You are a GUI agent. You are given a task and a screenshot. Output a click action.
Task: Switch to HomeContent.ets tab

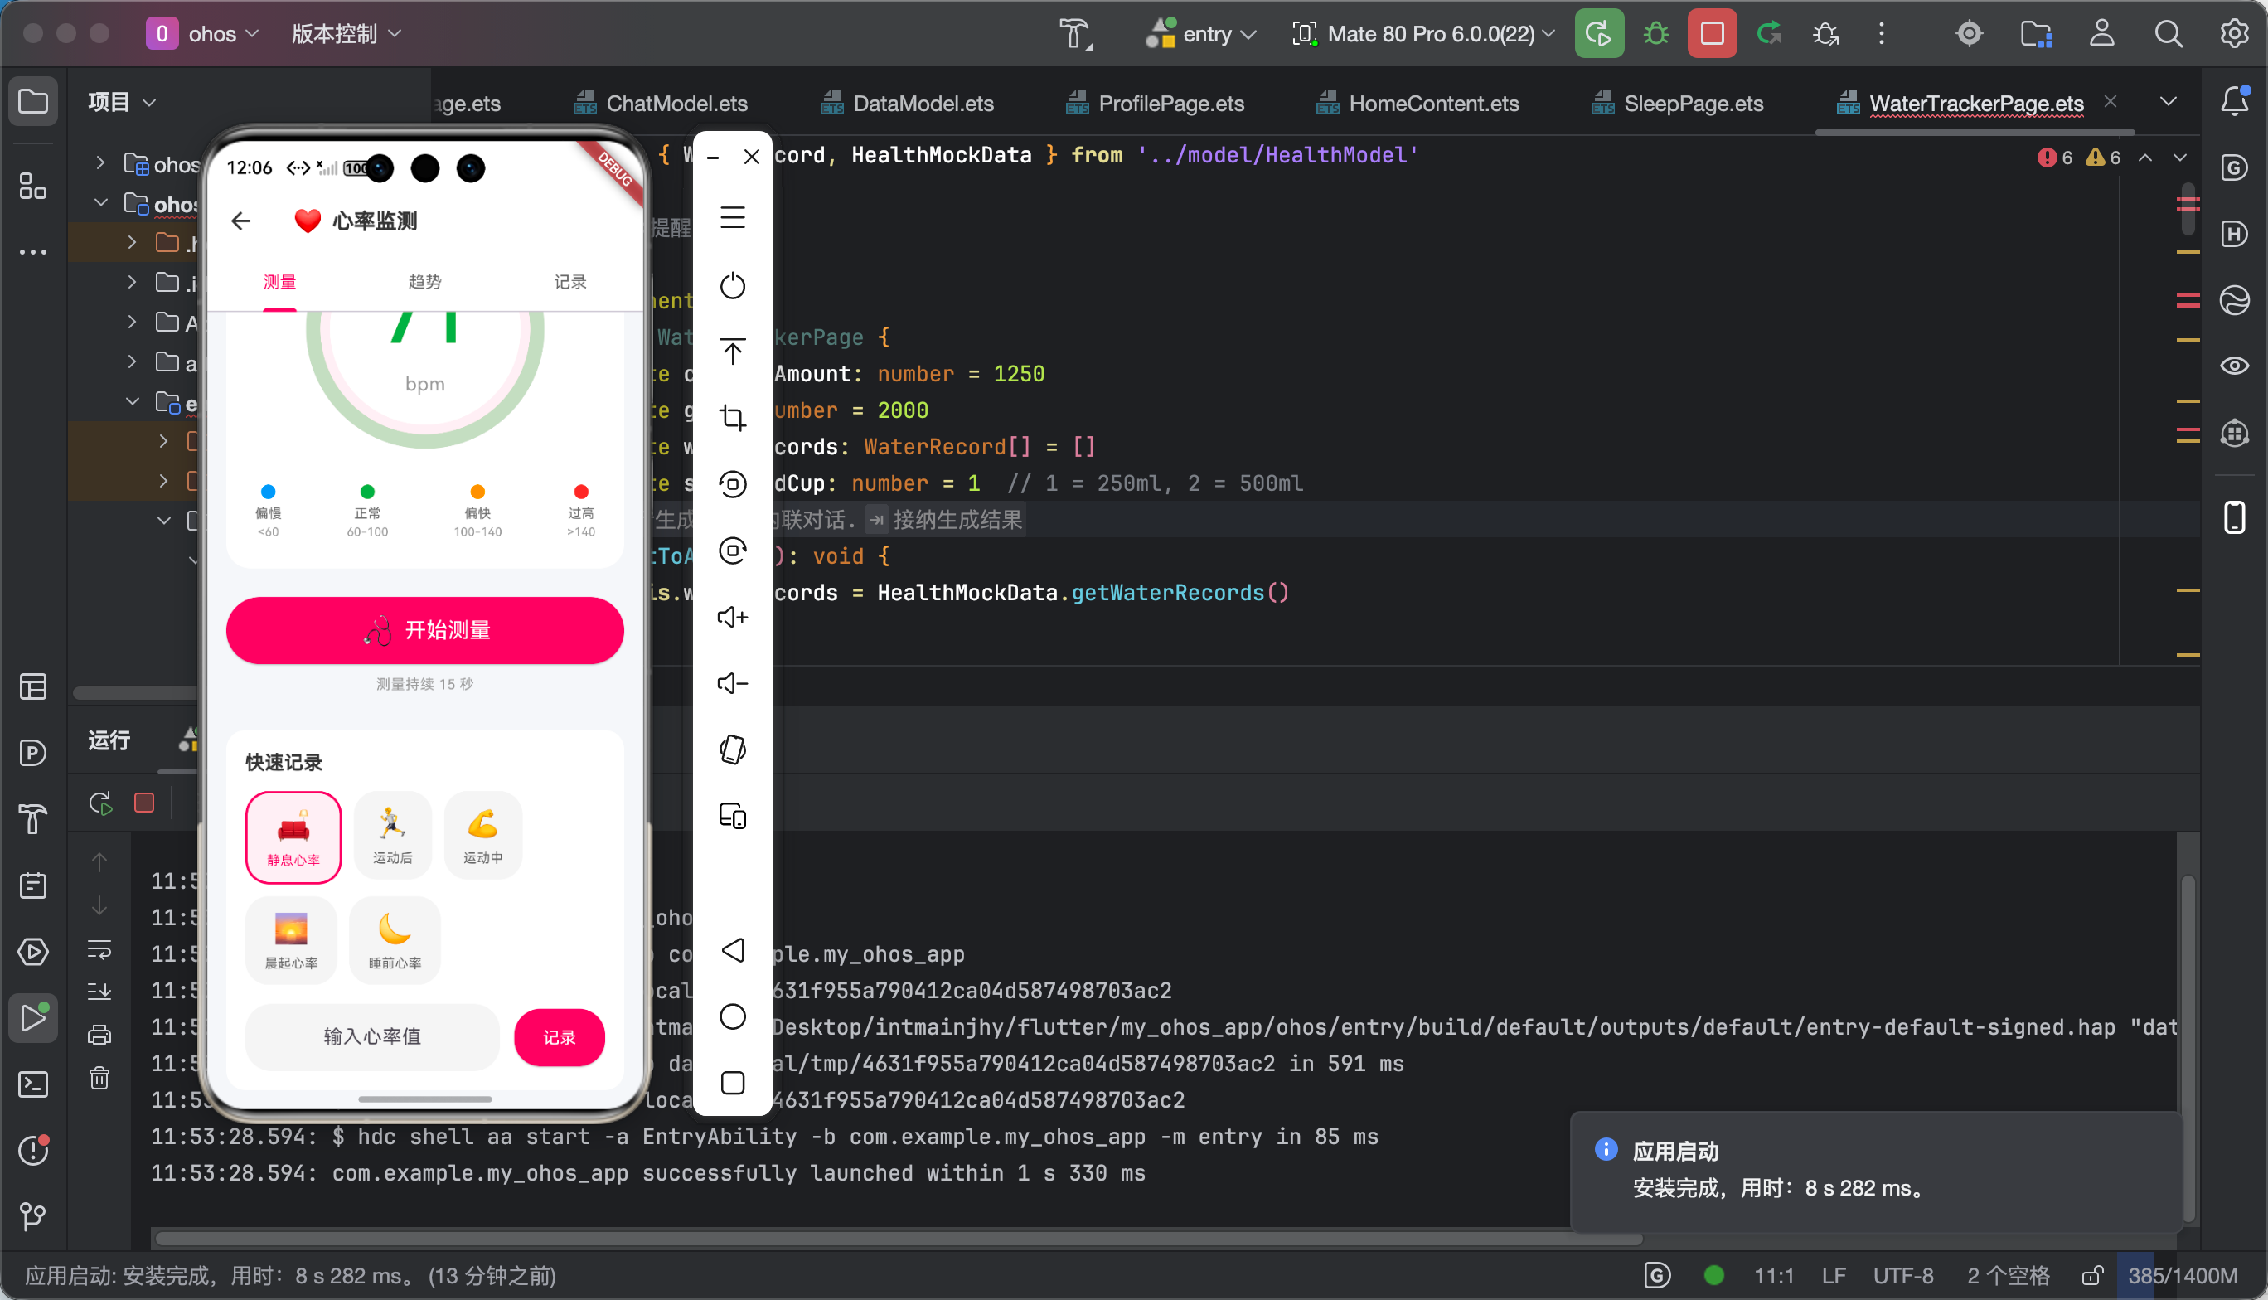(x=1419, y=104)
